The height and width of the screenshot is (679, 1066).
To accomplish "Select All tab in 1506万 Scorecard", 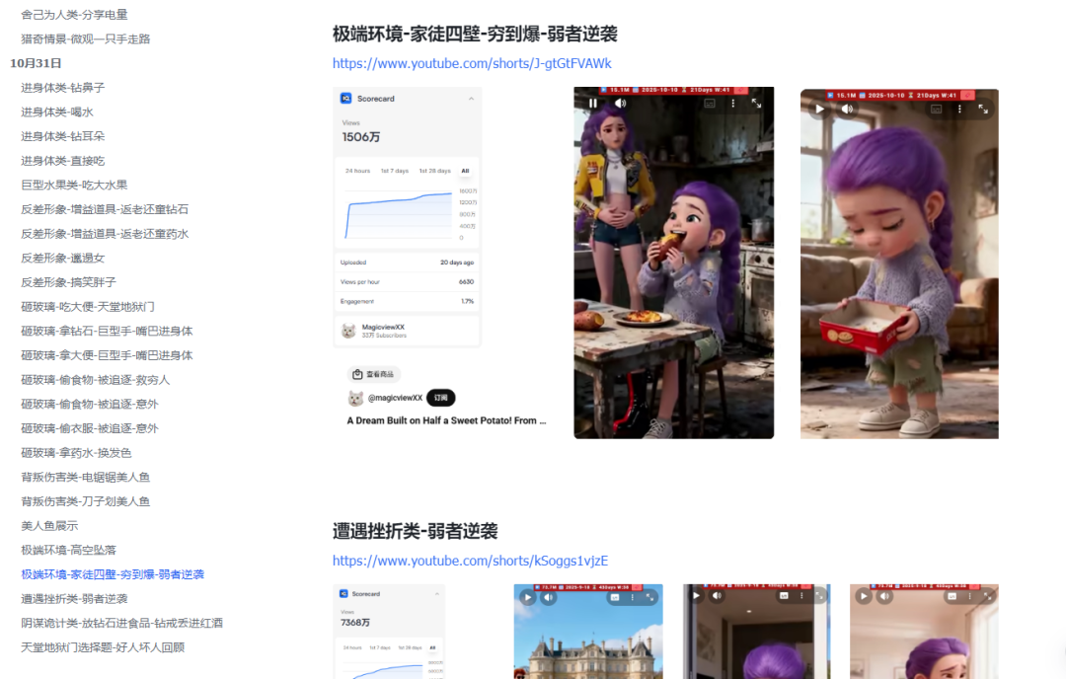I will (466, 171).
